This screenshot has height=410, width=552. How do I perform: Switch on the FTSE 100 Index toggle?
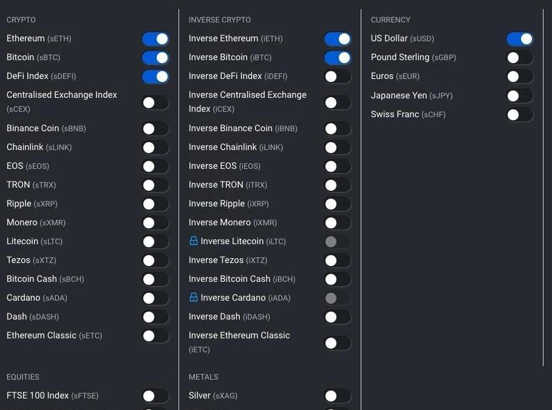click(155, 396)
